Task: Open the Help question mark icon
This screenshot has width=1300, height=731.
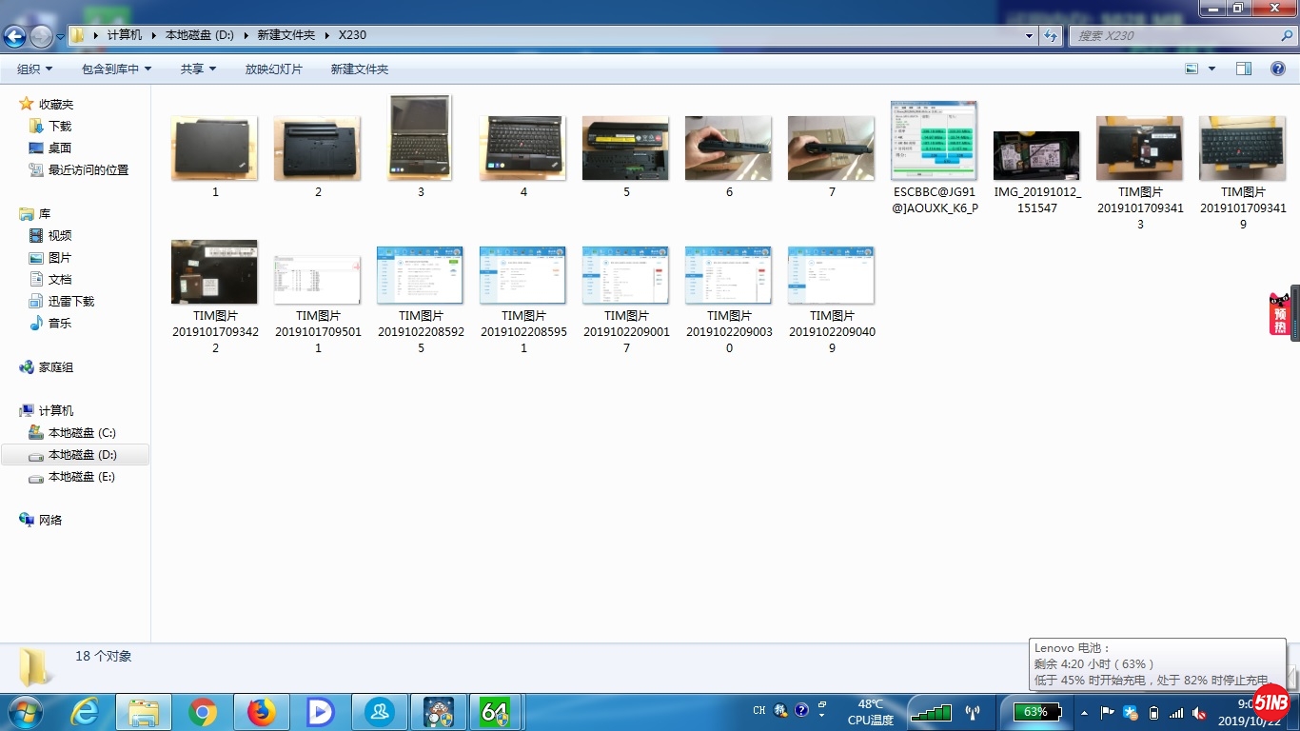Action: (x=1278, y=69)
